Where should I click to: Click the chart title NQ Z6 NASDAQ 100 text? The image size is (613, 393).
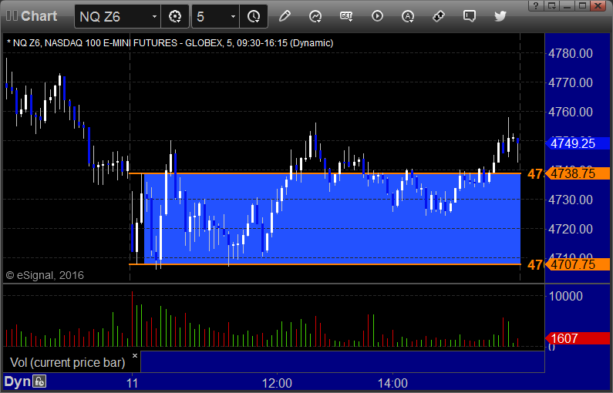pyautogui.click(x=170, y=43)
